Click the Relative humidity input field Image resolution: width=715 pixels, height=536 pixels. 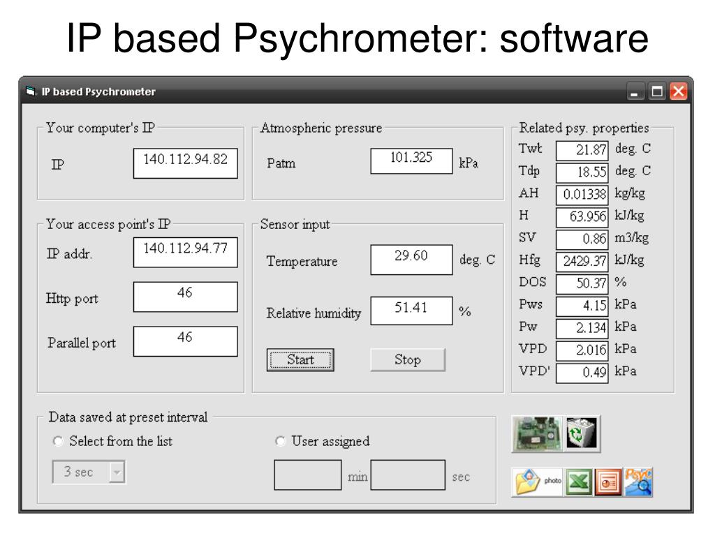click(x=412, y=311)
